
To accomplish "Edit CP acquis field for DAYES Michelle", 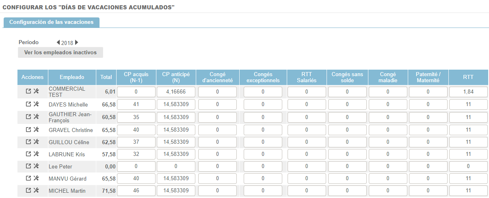I will (x=136, y=104).
